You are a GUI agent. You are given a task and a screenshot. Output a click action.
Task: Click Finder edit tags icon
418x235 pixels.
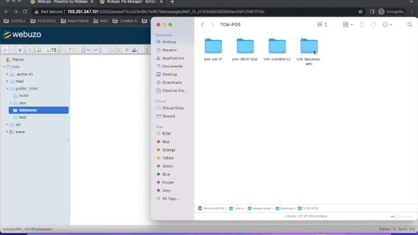(373, 25)
